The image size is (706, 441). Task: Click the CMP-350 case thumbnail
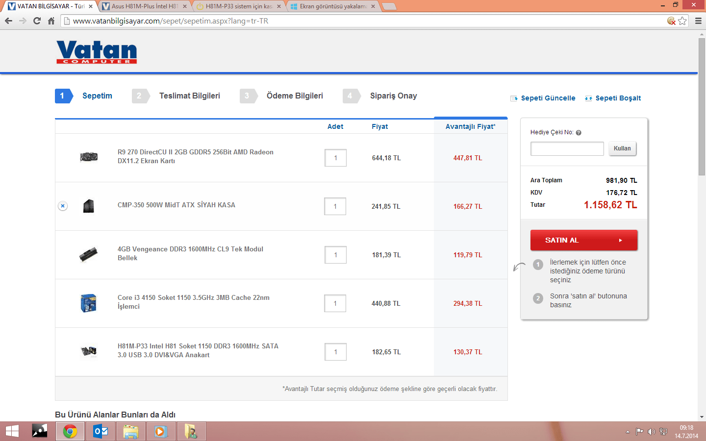(x=89, y=206)
